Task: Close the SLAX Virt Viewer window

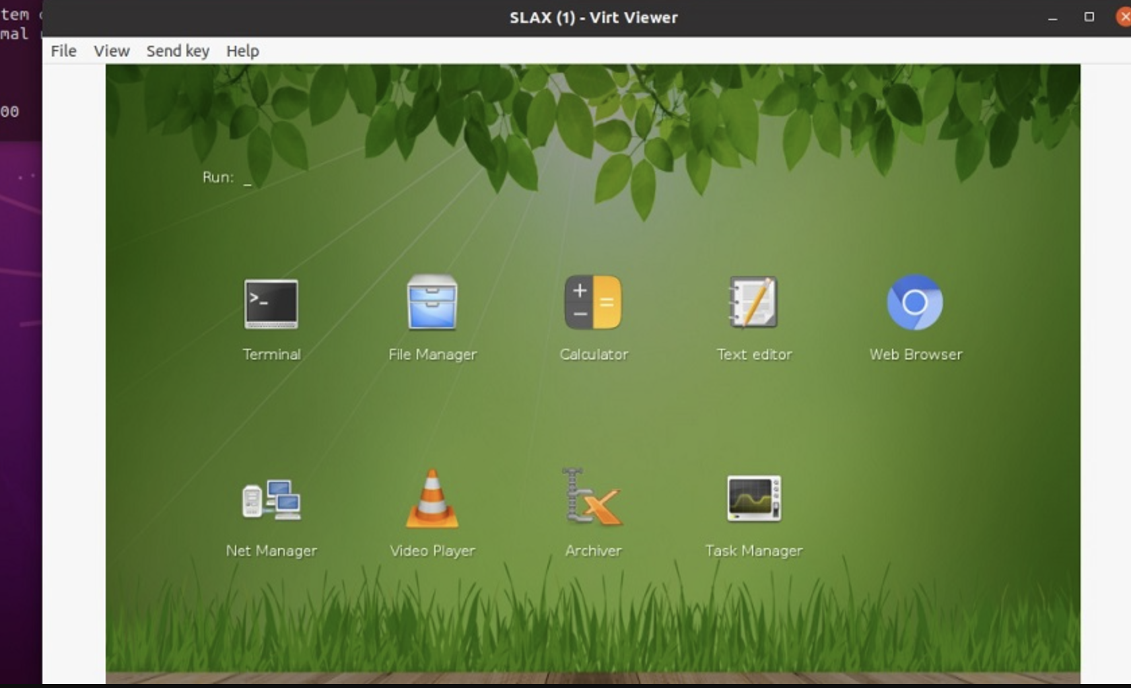Action: point(1124,17)
